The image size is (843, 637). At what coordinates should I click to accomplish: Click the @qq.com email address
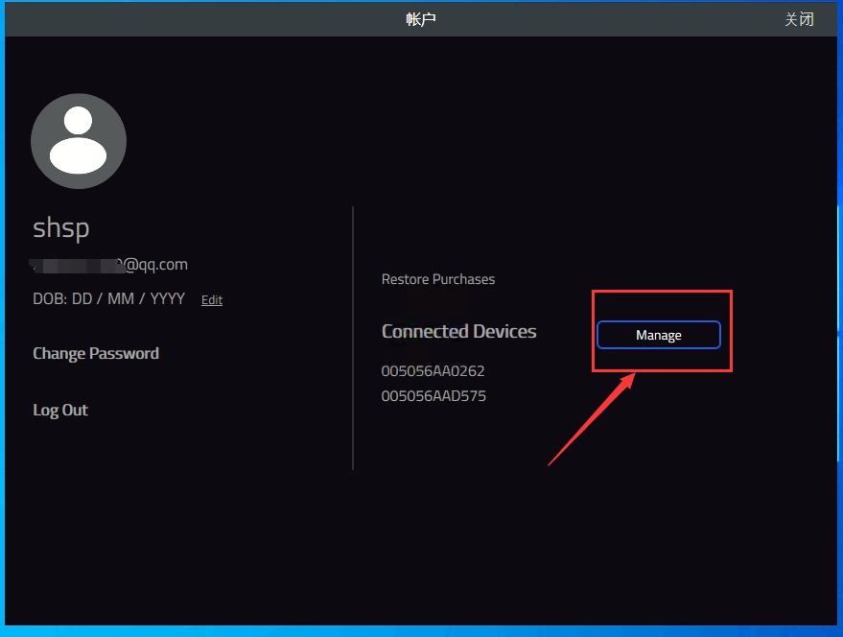pos(154,265)
